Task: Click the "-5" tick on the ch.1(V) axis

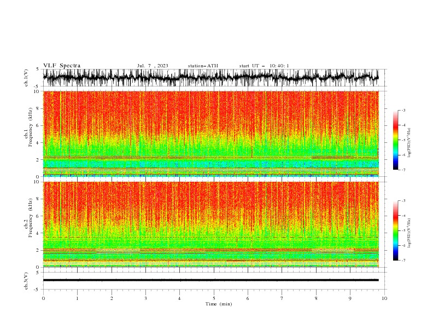Action: [x=37, y=86]
